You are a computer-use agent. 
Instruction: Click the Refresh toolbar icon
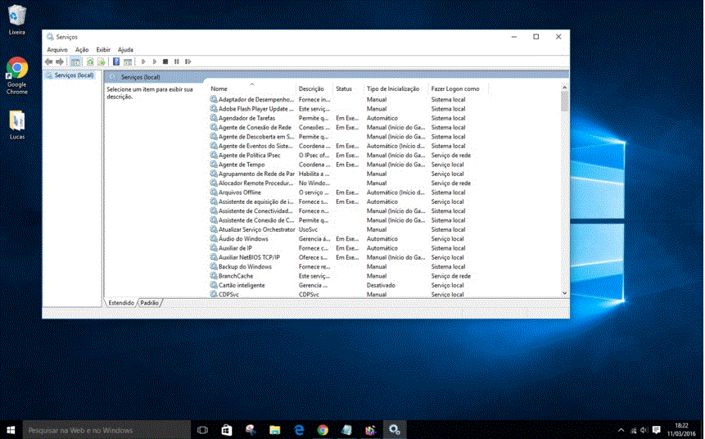(x=90, y=61)
